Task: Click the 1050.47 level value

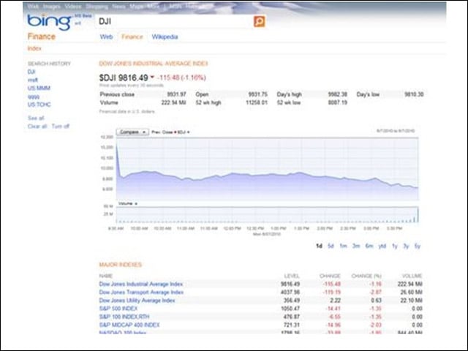Action: [290, 309]
